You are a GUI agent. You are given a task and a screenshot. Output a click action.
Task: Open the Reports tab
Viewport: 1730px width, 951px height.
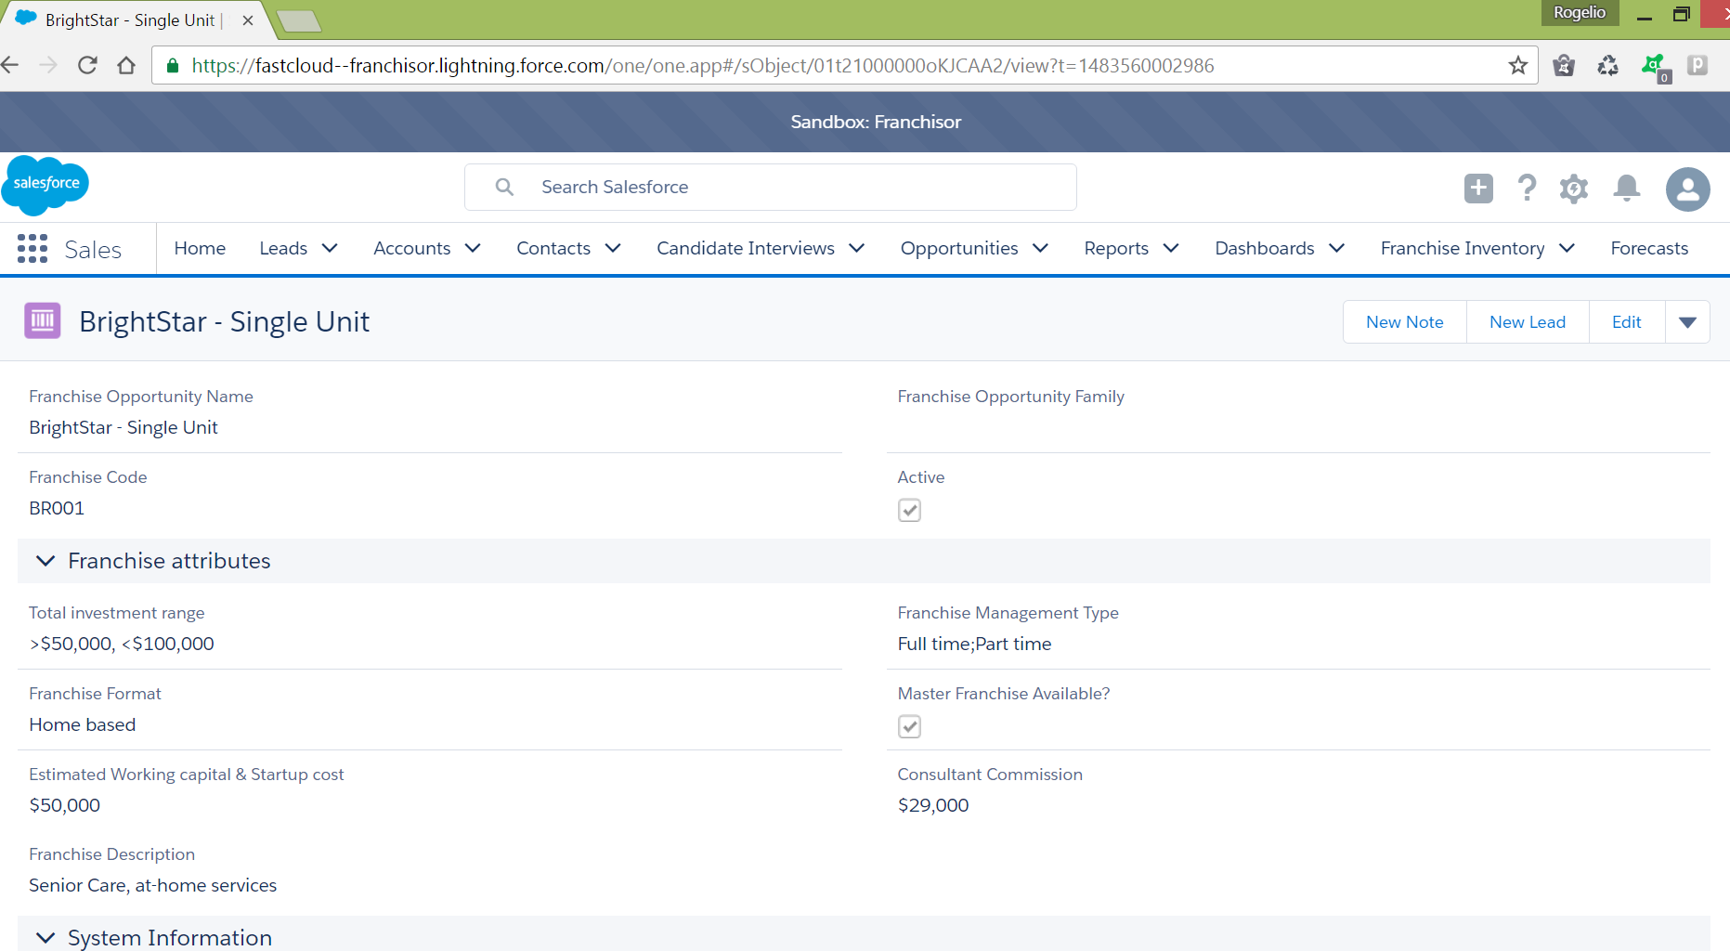1116,248
